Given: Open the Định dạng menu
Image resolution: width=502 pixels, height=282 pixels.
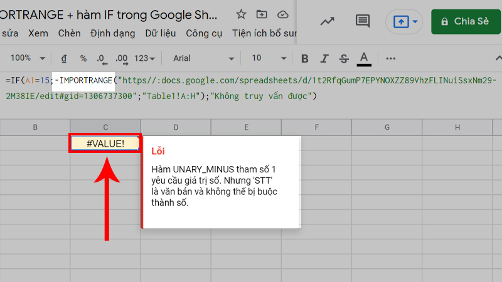Looking at the screenshot, I should tap(112, 33).
